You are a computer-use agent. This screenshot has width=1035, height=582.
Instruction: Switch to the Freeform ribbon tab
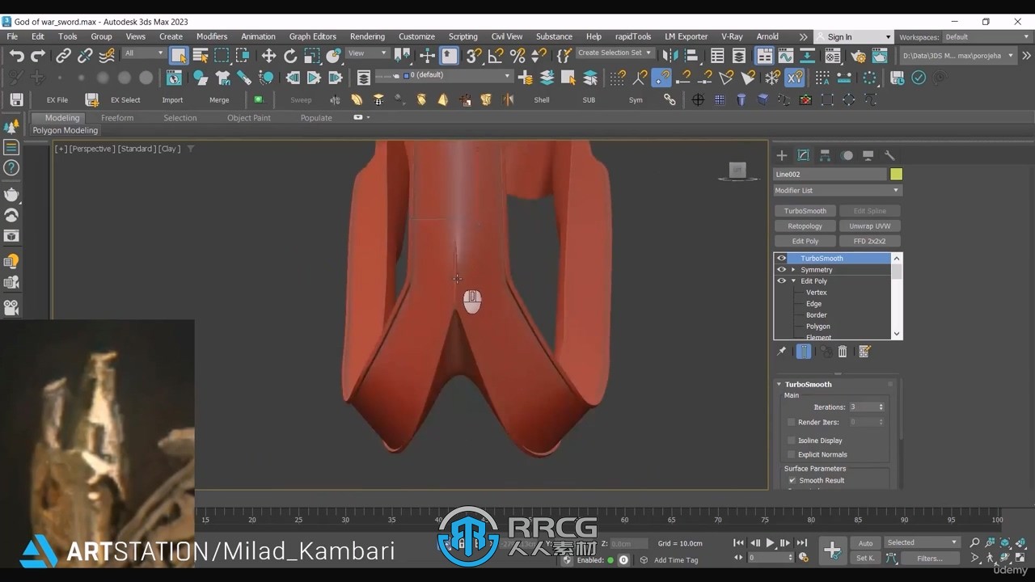coord(117,118)
